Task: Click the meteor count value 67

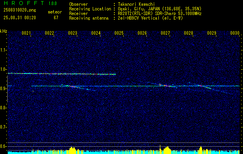Action: [x=56, y=18]
